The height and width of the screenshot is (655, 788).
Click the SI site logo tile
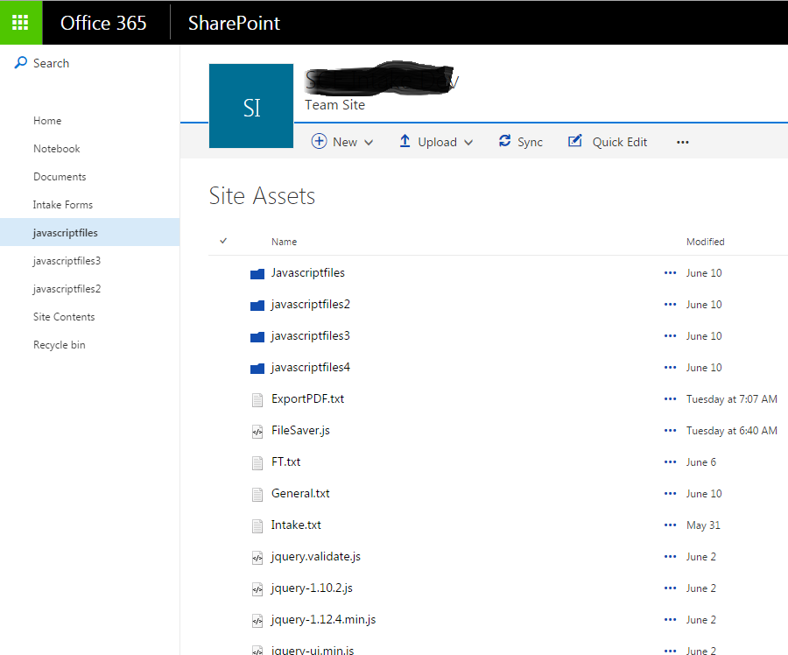coord(250,105)
